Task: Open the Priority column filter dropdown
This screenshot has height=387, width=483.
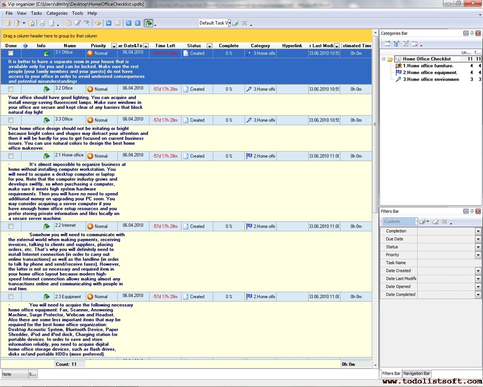Action: coord(114,46)
